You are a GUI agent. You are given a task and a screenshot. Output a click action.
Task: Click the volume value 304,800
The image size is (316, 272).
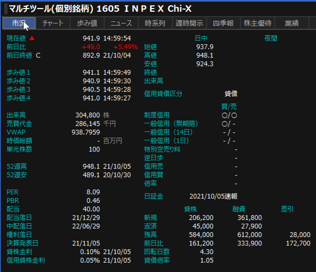(88, 115)
